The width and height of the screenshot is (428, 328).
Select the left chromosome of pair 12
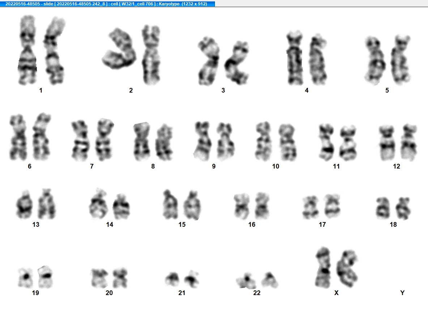[387, 143]
